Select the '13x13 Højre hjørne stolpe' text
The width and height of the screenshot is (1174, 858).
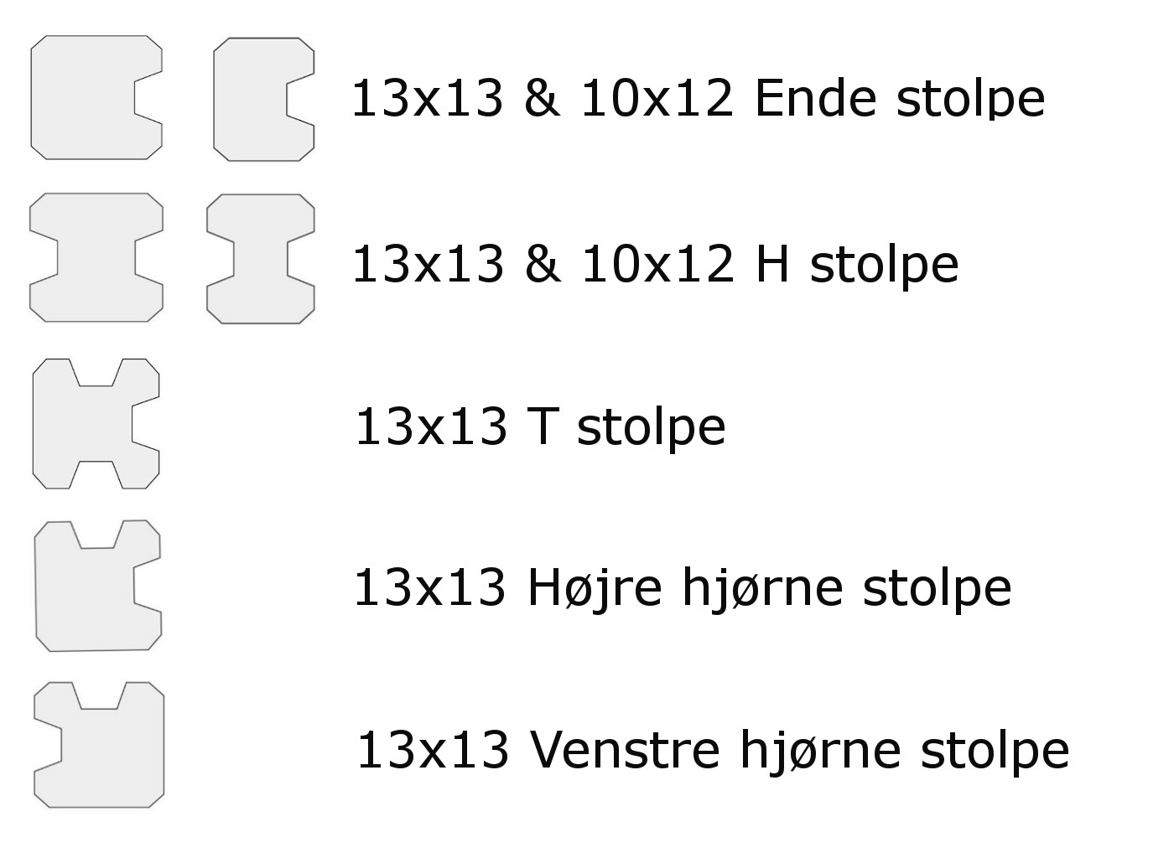(683, 588)
